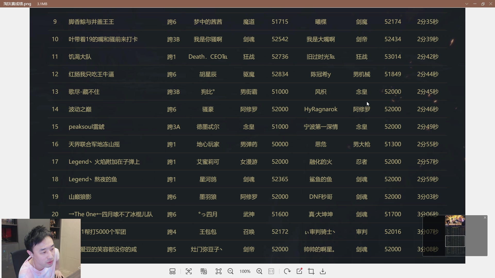Open the edit image icon
Viewport: 495px width, 278px height.
(299, 271)
